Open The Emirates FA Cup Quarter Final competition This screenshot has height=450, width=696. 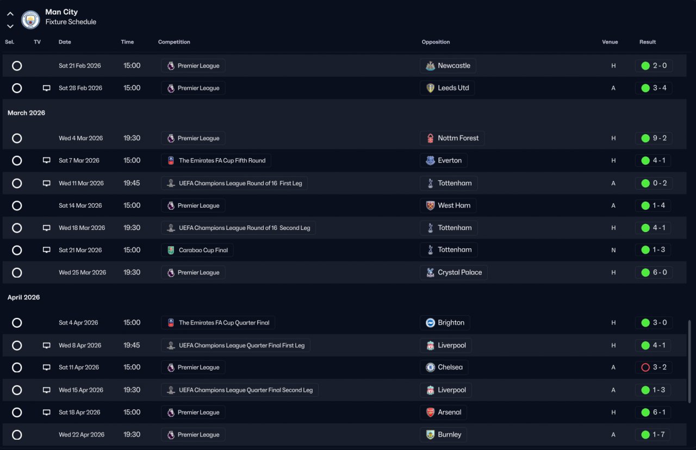218,322
